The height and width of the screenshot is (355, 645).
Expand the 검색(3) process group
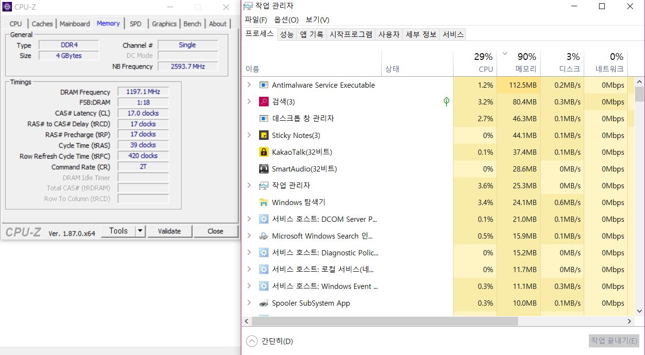point(249,102)
